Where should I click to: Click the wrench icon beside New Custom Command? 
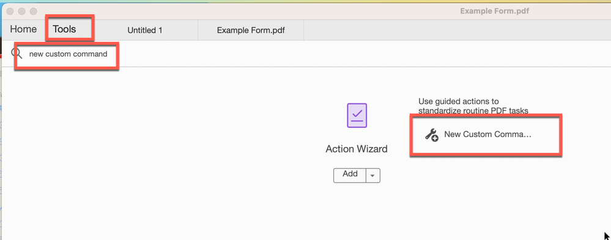431,135
